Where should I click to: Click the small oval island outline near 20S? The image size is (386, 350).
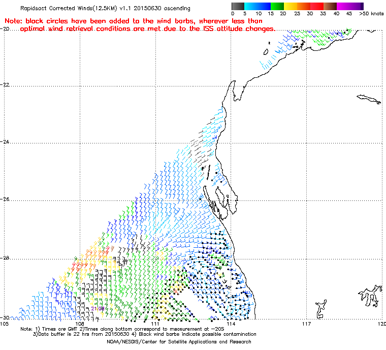click(266, 52)
